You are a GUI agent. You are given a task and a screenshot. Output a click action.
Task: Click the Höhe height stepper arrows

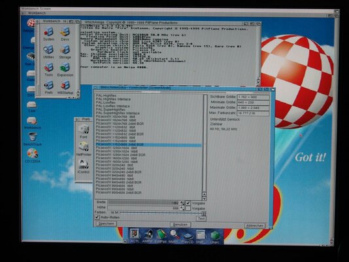[x=182, y=208]
